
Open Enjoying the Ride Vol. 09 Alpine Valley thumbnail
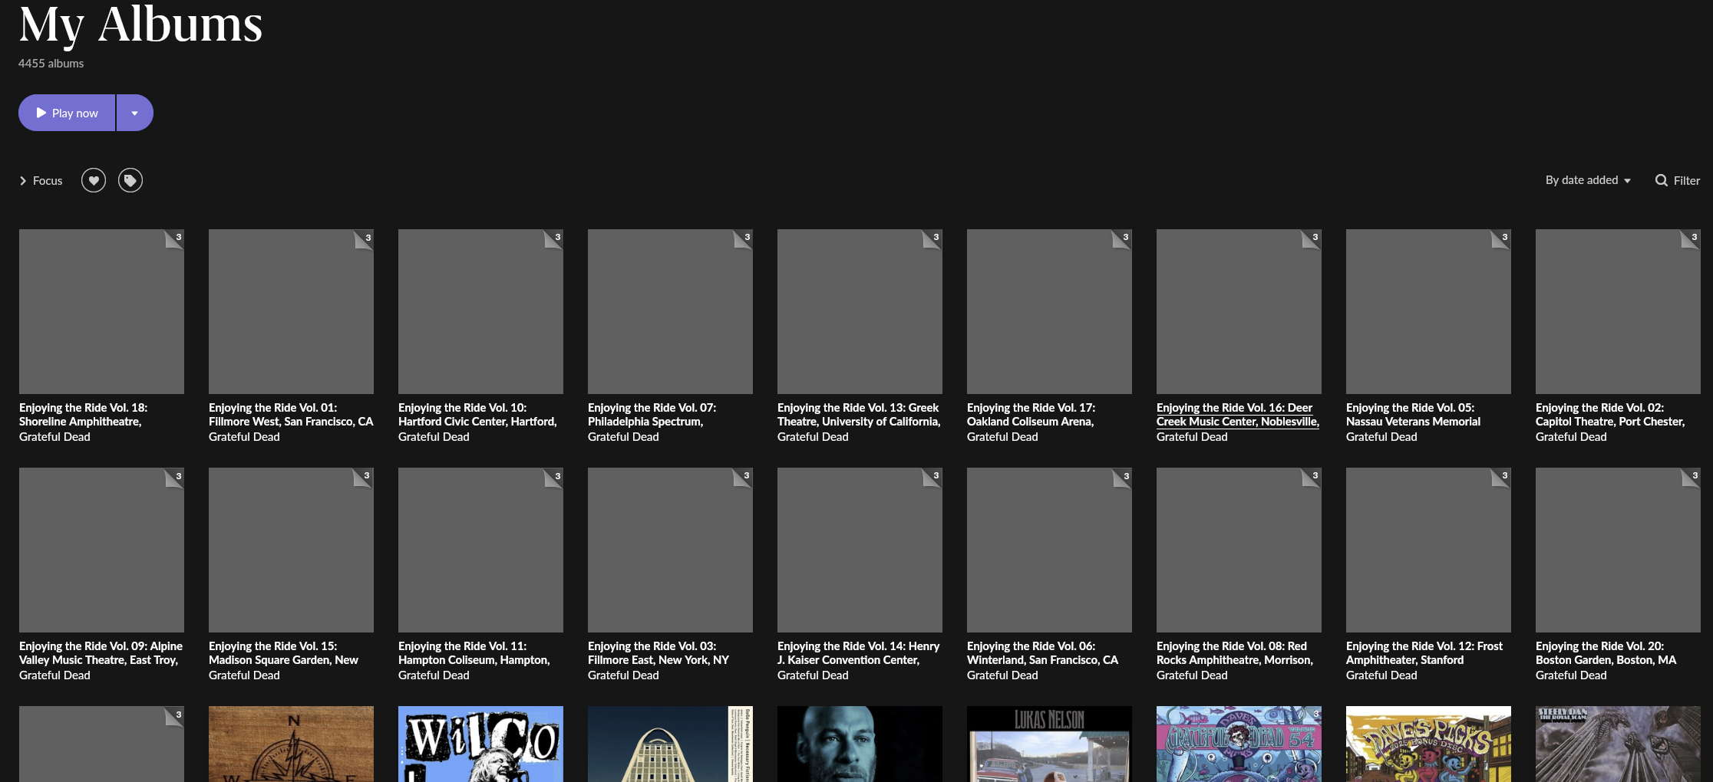pyautogui.click(x=101, y=550)
